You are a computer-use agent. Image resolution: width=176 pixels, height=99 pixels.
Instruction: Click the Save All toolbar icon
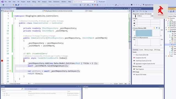(18, 5)
